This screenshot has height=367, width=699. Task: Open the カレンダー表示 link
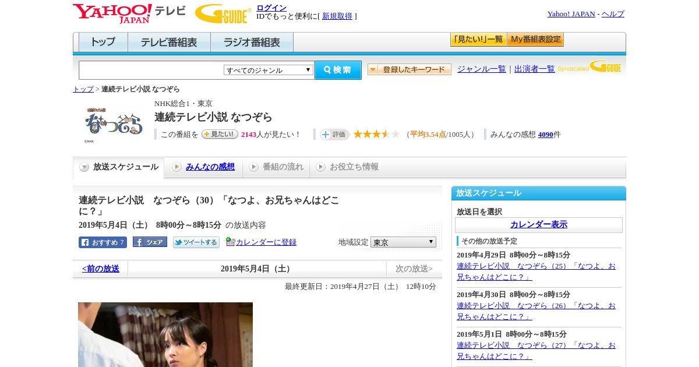(539, 225)
